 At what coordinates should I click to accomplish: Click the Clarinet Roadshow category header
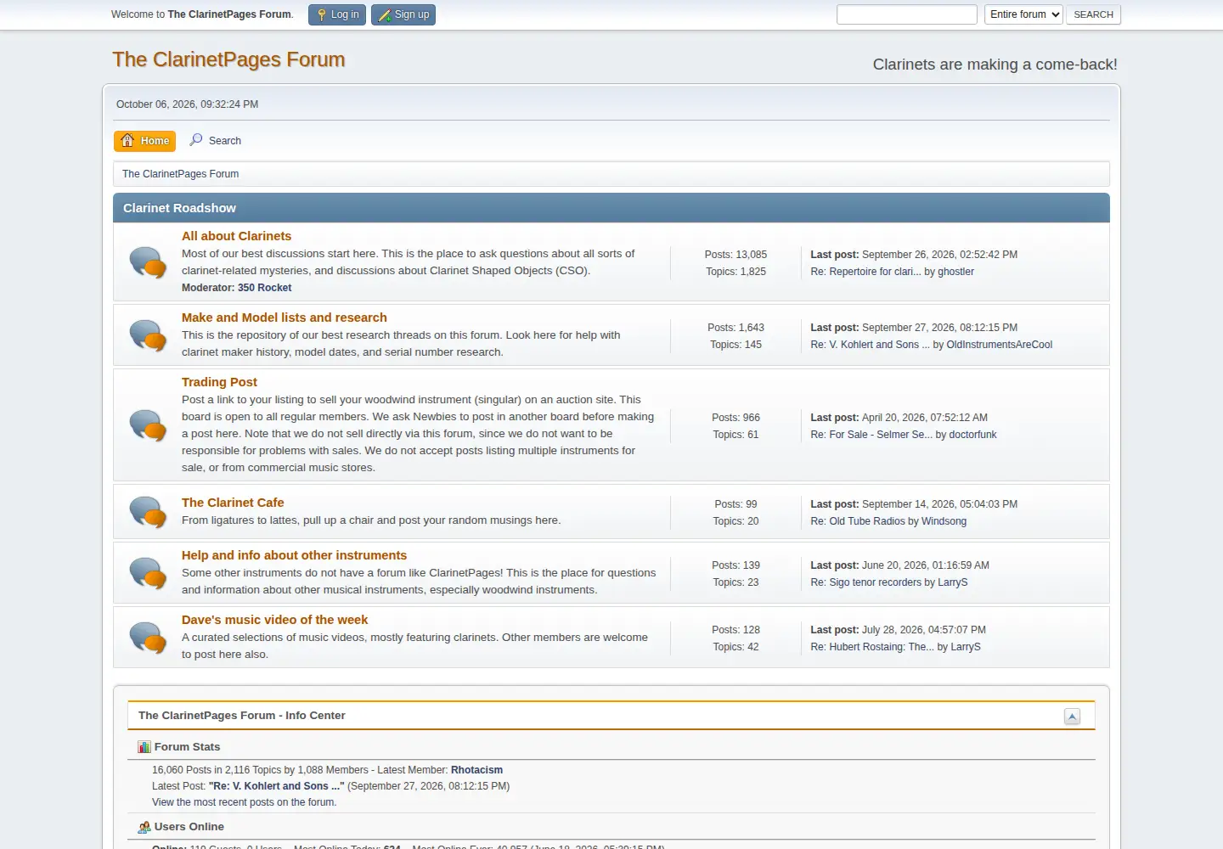pos(611,208)
